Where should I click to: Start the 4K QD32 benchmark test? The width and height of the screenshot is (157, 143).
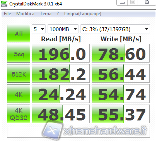pos(19,114)
